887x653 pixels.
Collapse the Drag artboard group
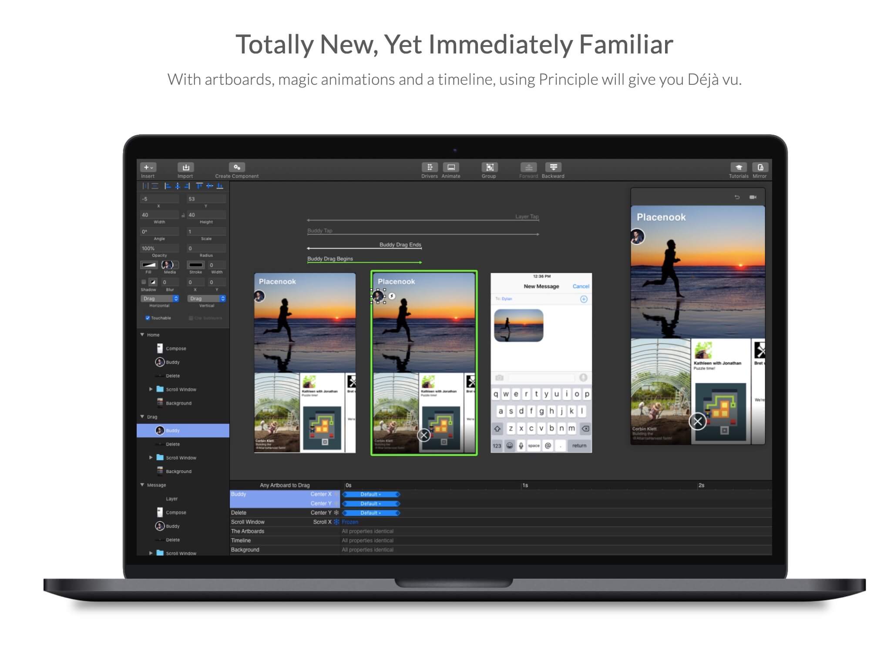[x=142, y=416]
